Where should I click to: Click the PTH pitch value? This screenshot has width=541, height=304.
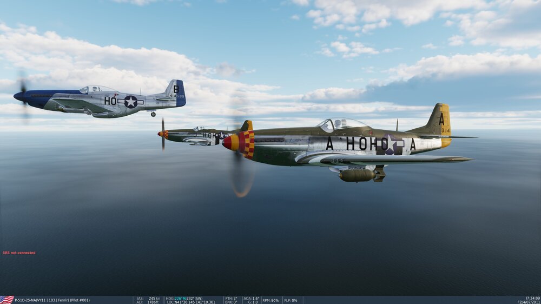[x=231, y=298]
